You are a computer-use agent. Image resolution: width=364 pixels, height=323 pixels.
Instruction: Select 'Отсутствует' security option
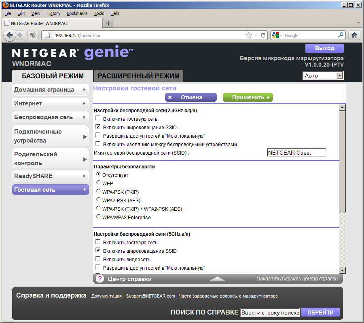(x=98, y=174)
